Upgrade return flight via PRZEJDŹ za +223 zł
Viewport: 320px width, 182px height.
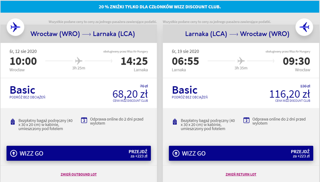click(x=300, y=154)
